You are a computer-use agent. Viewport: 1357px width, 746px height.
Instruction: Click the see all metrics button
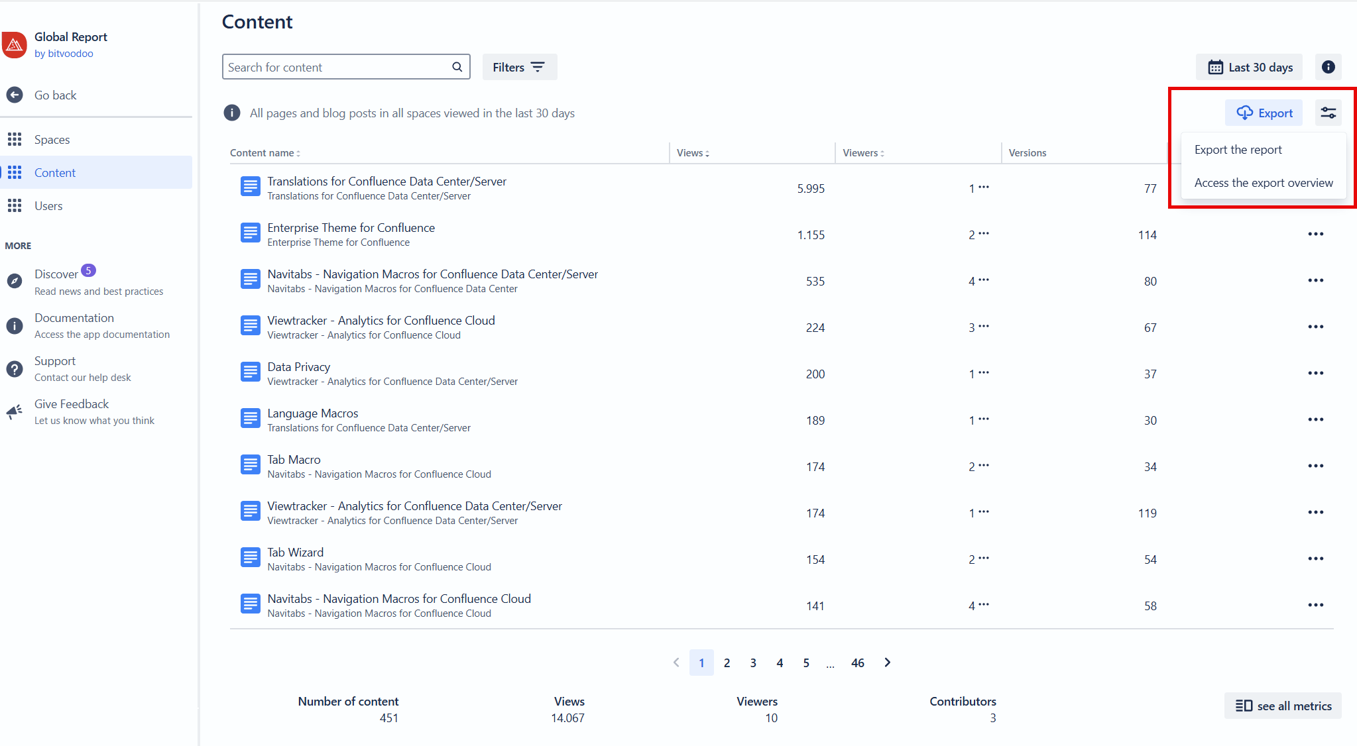pos(1283,706)
